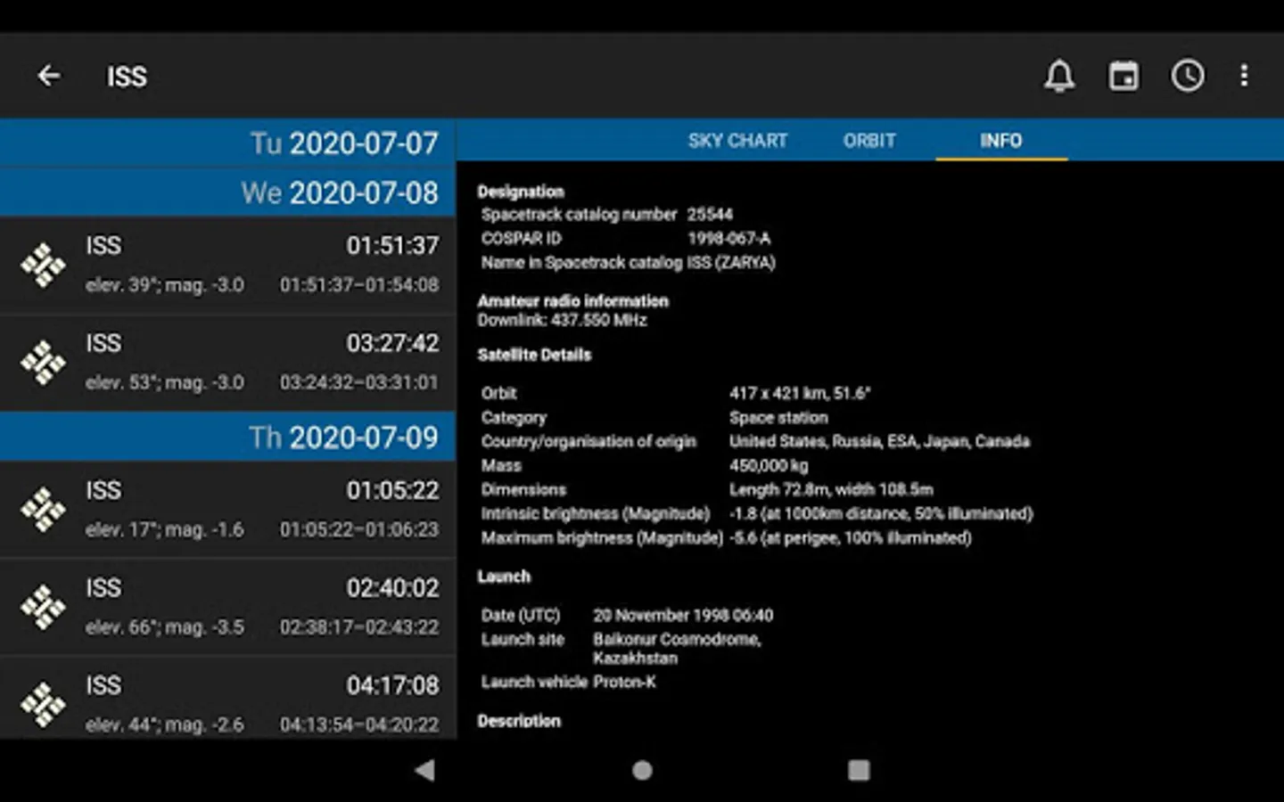Viewport: 1284px width, 802px height.
Task: Open the ISS pass at 01:05:22
Action: tap(227, 510)
